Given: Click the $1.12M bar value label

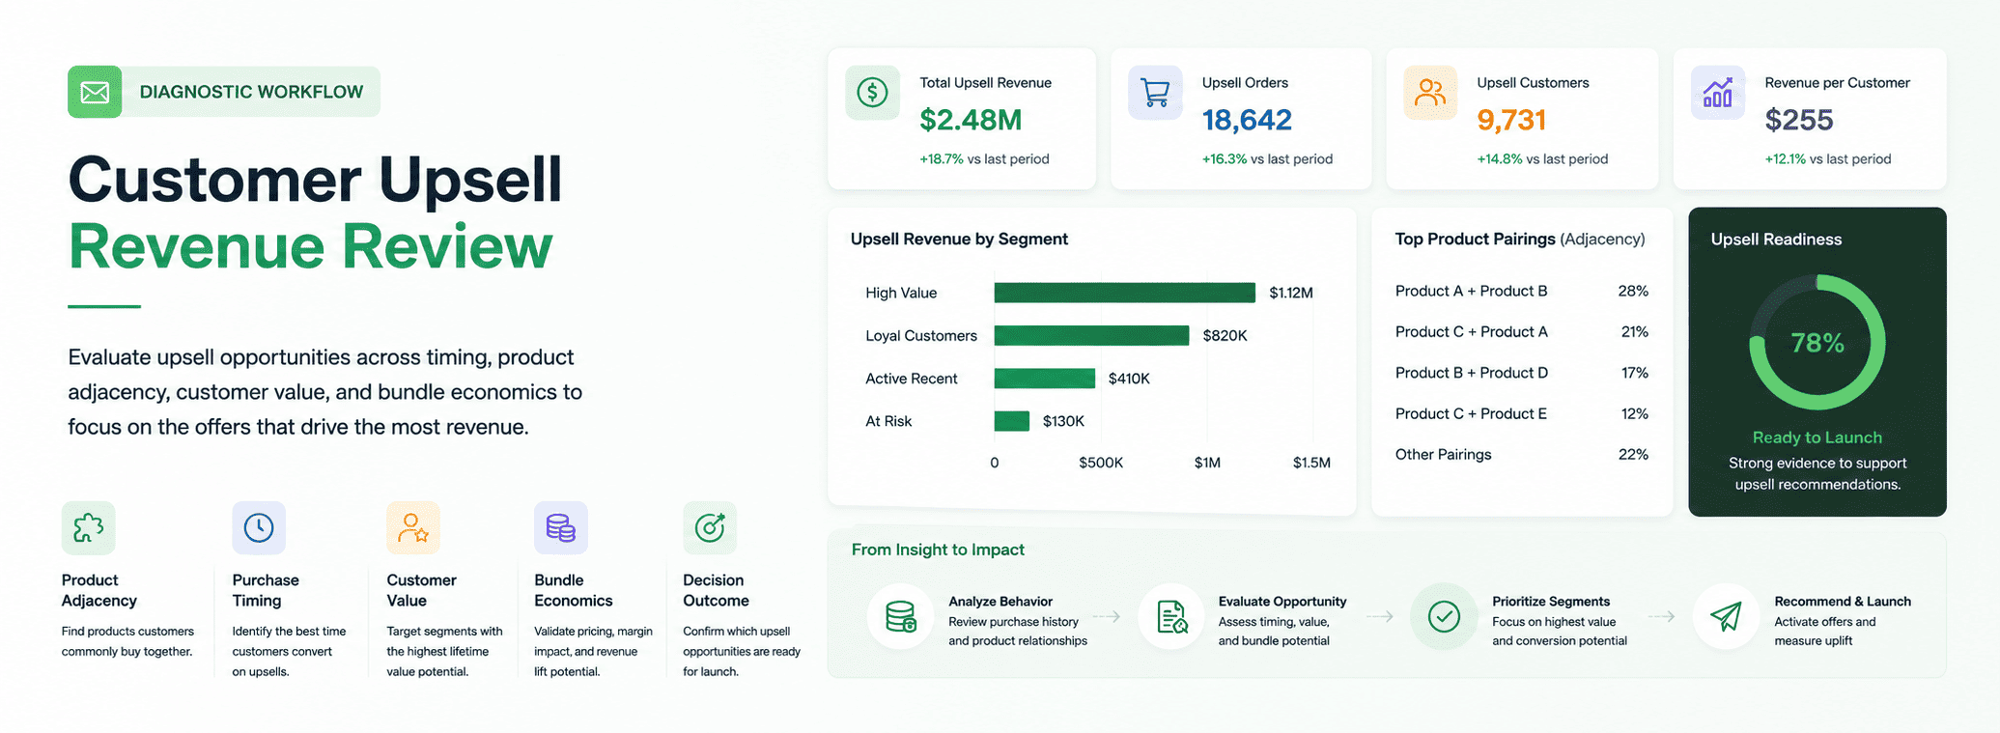Looking at the screenshot, I should (x=1291, y=293).
